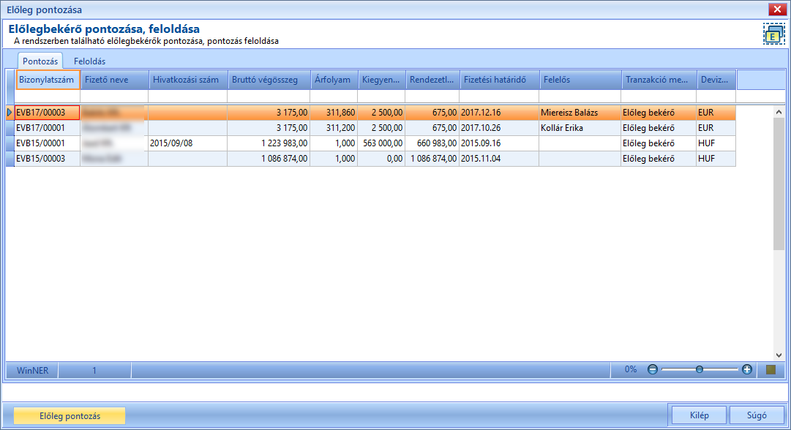Click Bruttó végösszeg column header
The width and height of the screenshot is (791, 430).
[x=269, y=80]
